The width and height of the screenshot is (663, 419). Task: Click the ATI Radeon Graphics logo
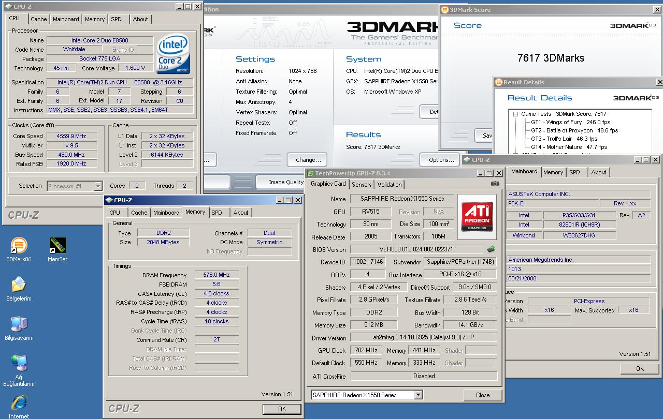point(477,217)
